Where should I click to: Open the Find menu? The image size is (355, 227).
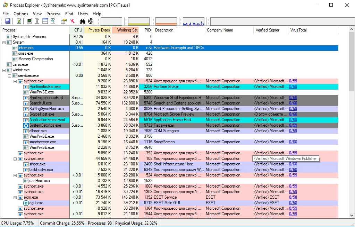(x=69, y=14)
